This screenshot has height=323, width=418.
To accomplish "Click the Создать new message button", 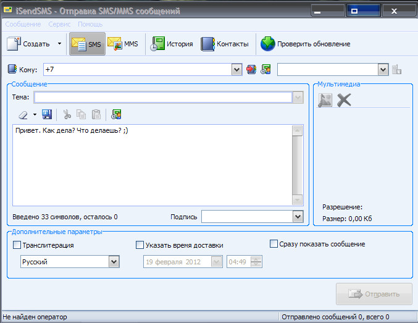I will click(28, 44).
